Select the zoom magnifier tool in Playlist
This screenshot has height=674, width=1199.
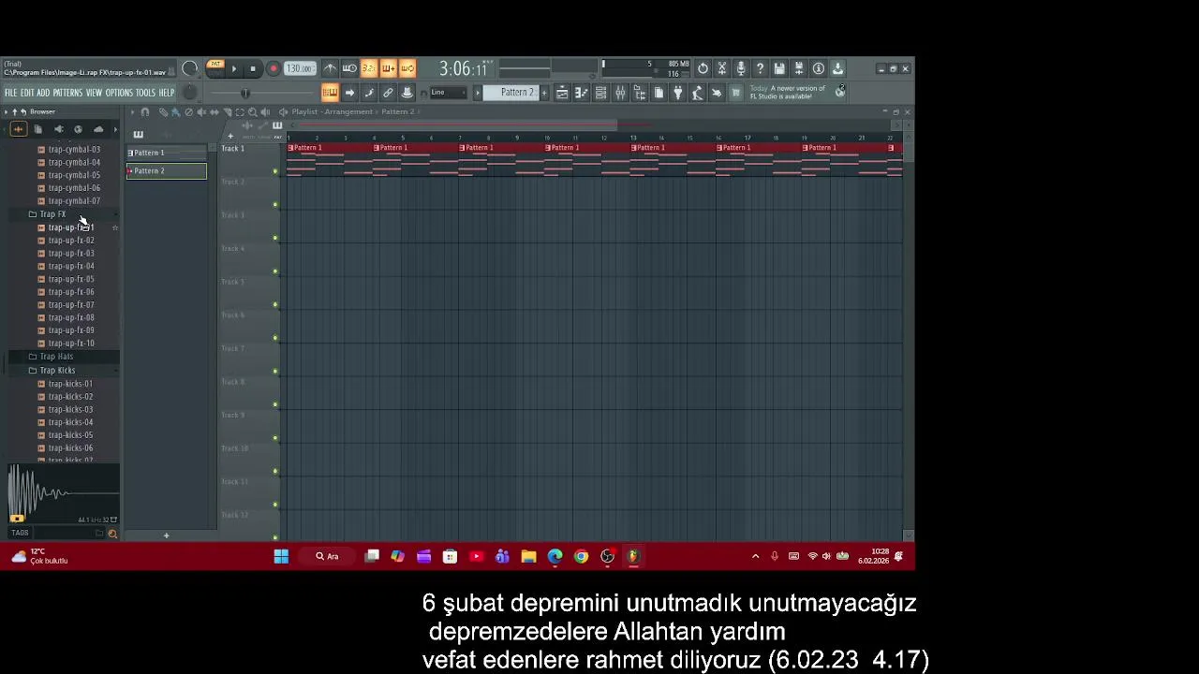[x=253, y=112]
